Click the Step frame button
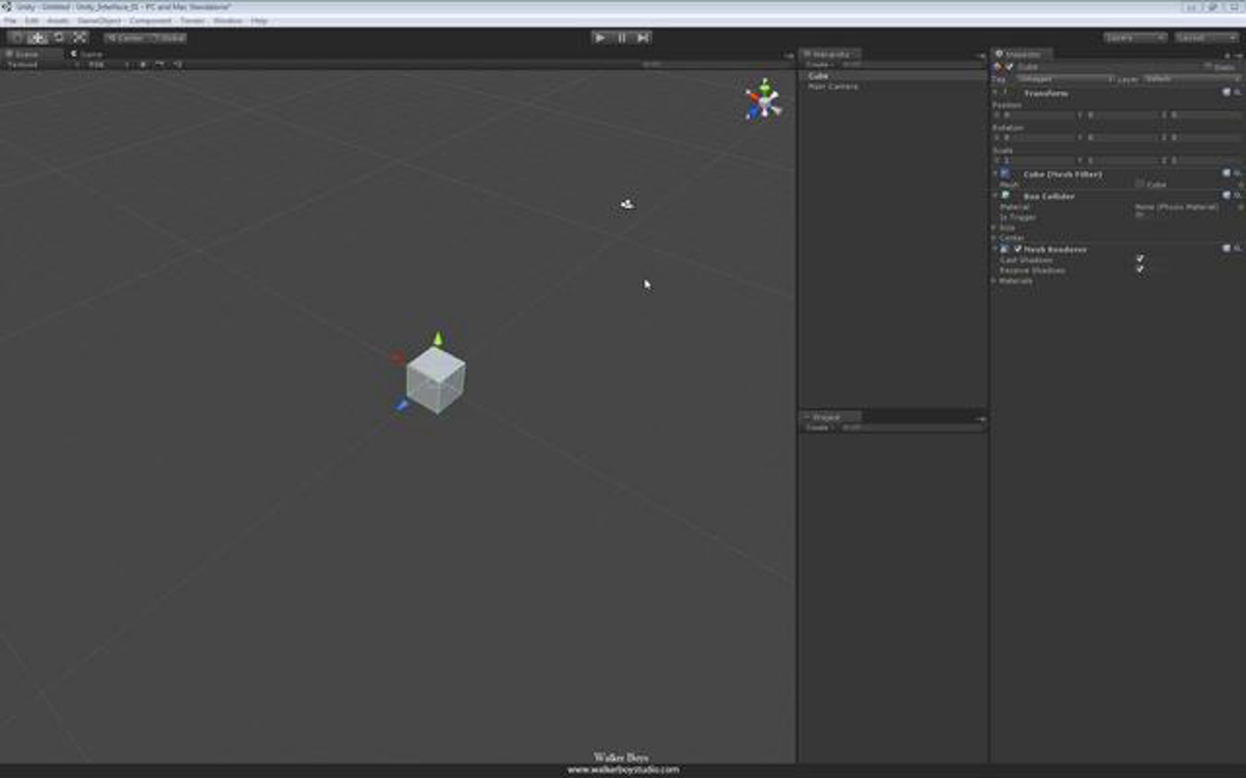 click(x=643, y=37)
